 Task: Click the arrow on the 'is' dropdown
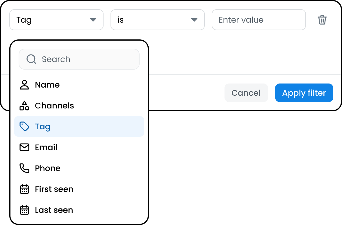[x=194, y=20]
